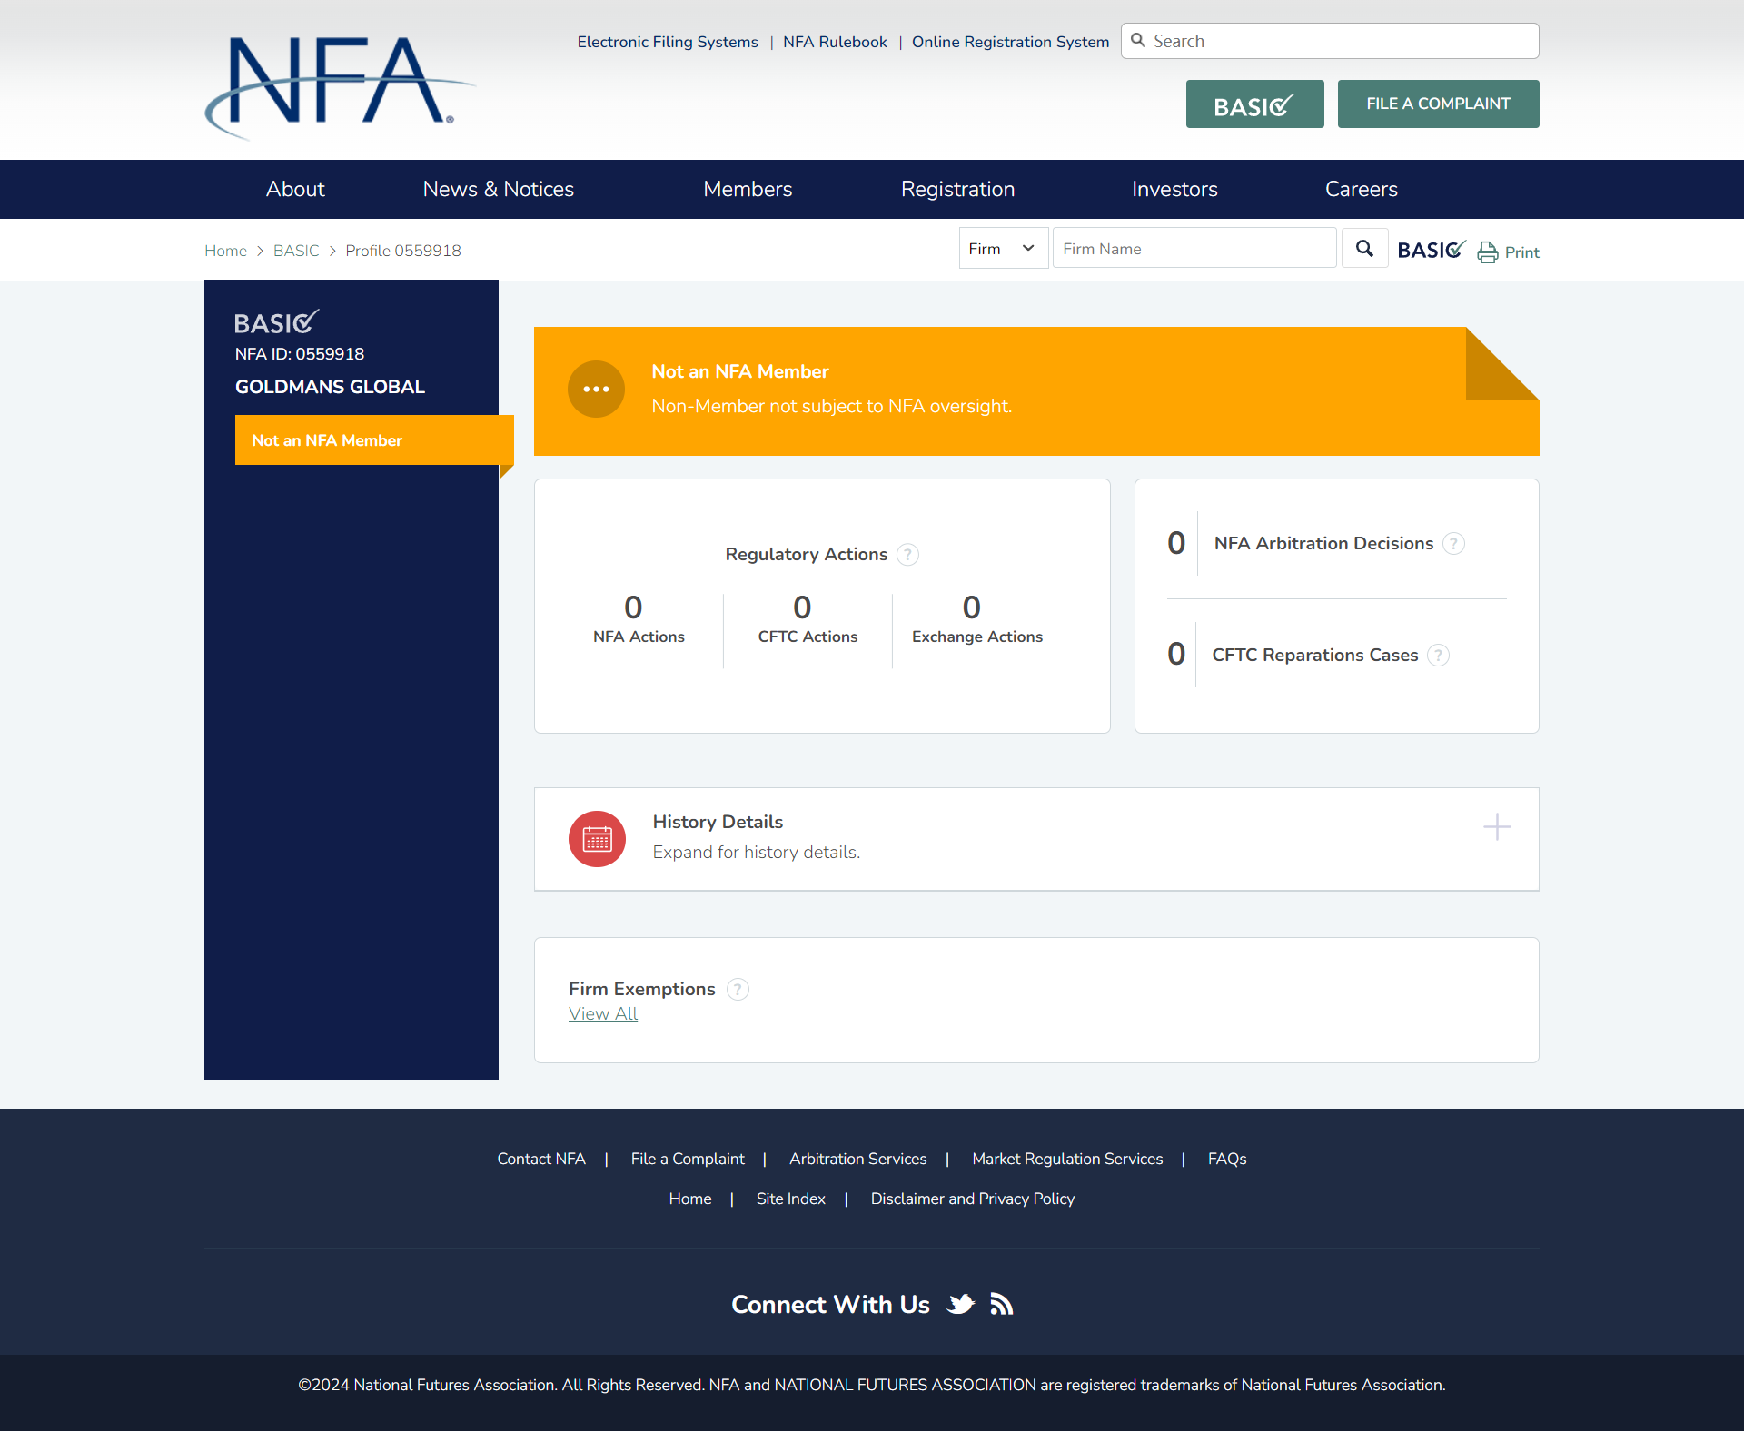
Task: Open the Careers menu
Action: click(x=1361, y=189)
